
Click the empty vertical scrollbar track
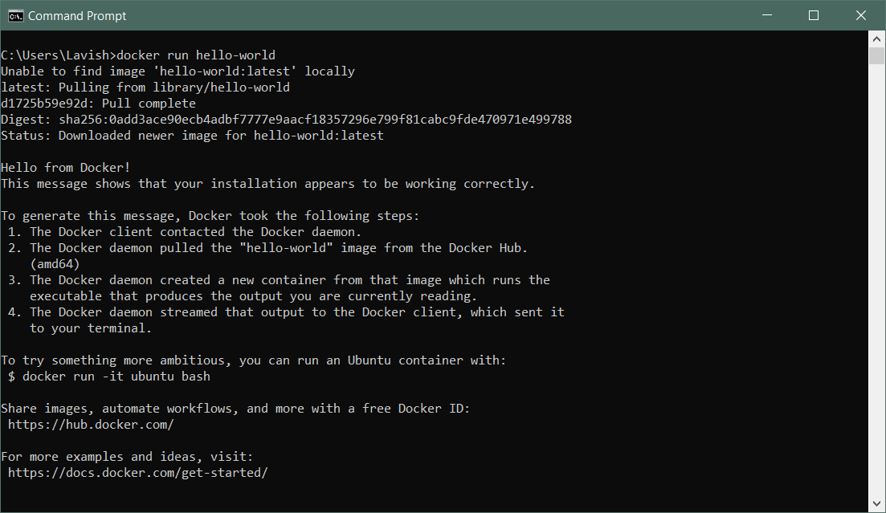[x=876, y=281]
